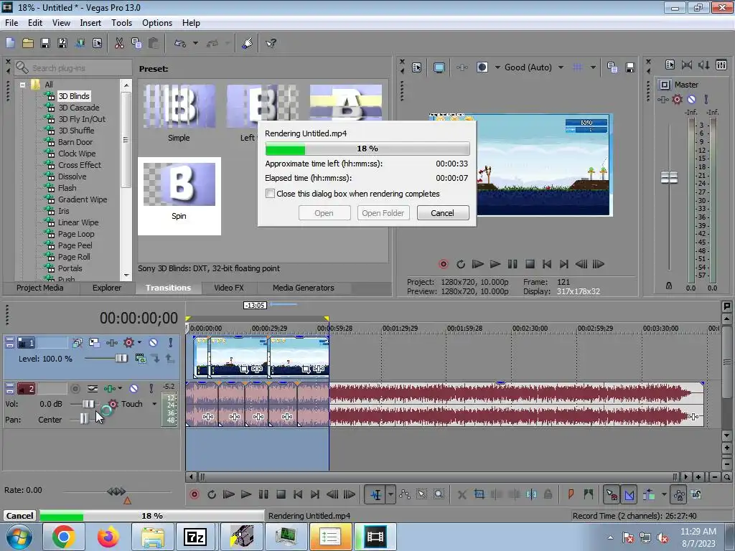Click the Normal Edit tool in timeline toolbar
The height and width of the screenshot is (551, 735).
coord(376,494)
